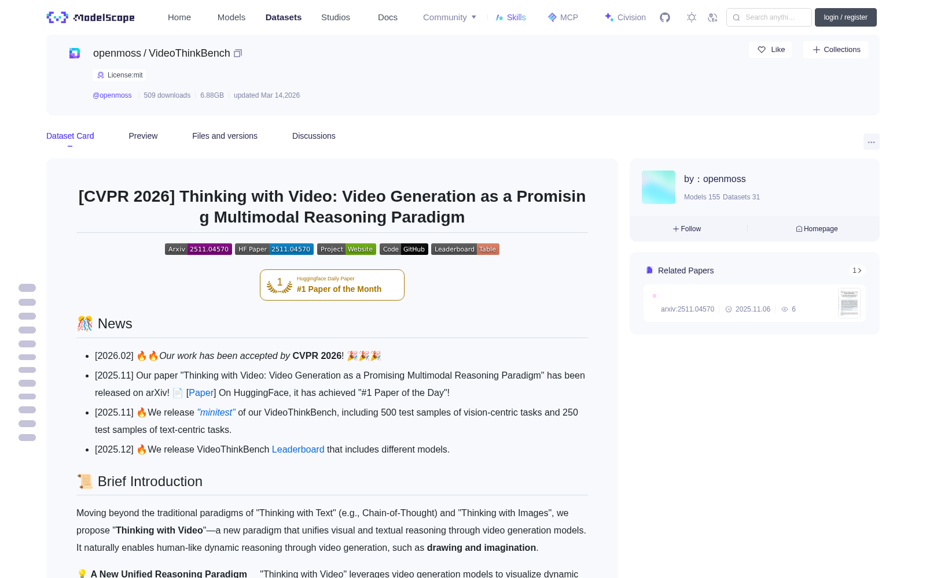Switch to Files and versions tab
Screen dimensions: 926x578
pos(225,136)
